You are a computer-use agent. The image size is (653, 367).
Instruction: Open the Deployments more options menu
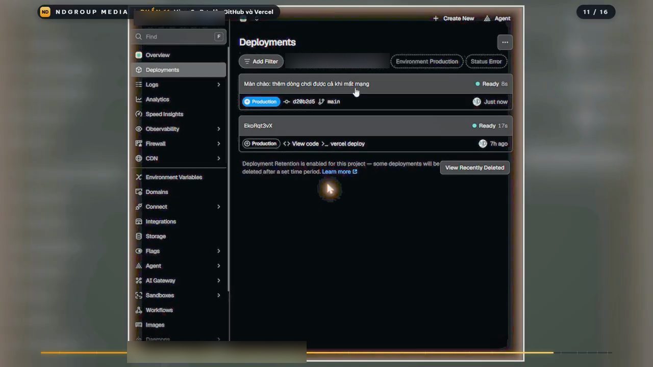505,42
